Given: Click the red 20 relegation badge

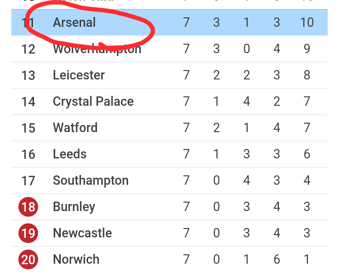Looking at the screenshot, I should click(x=28, y=259).
